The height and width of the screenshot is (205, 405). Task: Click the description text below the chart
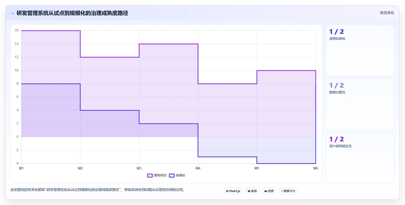[97, 190]
